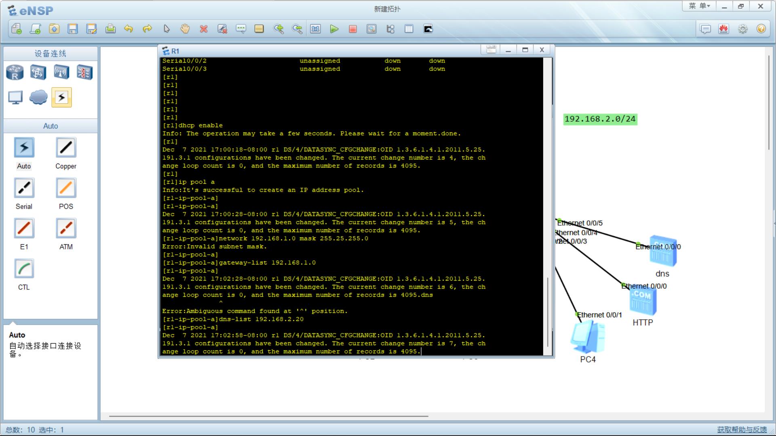Select the connection lines category
Viewport: 776px width, 436px height.
tap(61, 97)
